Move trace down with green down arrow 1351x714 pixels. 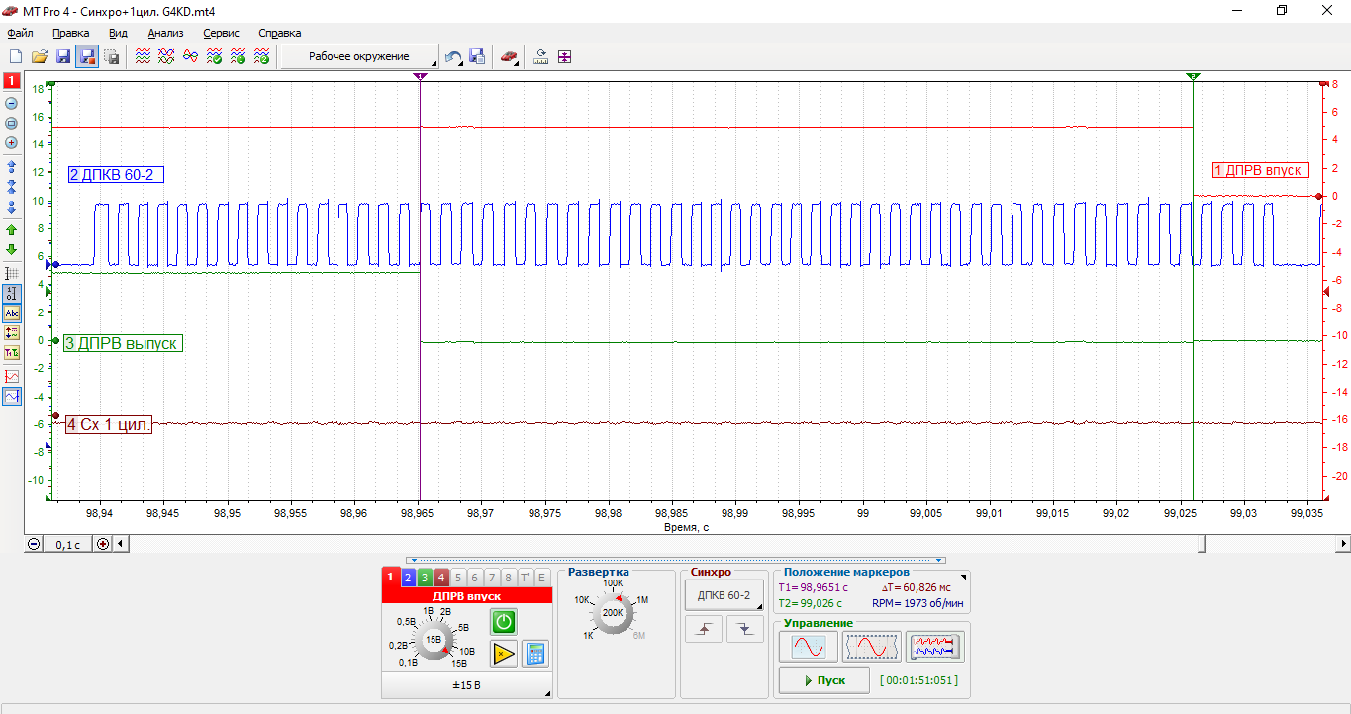click(12, 249)
